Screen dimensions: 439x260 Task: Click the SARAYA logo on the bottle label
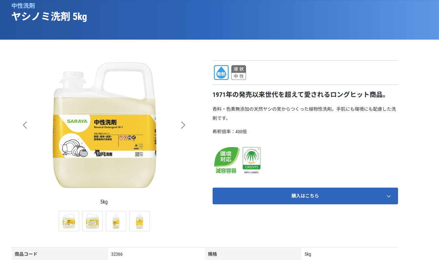pyautogui.click(x=77, y=121)
